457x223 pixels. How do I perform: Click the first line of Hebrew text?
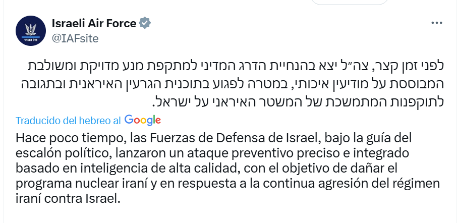(x=233, y=66)
